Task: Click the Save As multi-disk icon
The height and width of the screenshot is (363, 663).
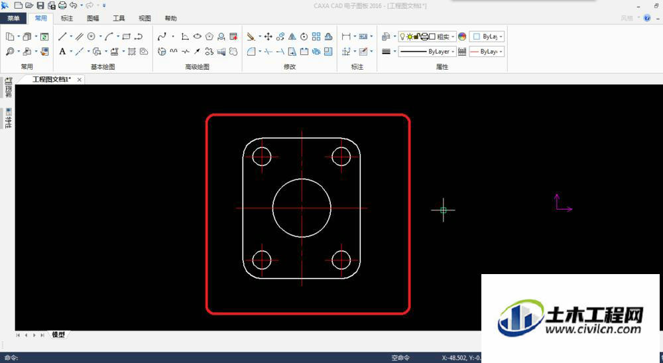Action: (52, 5)
